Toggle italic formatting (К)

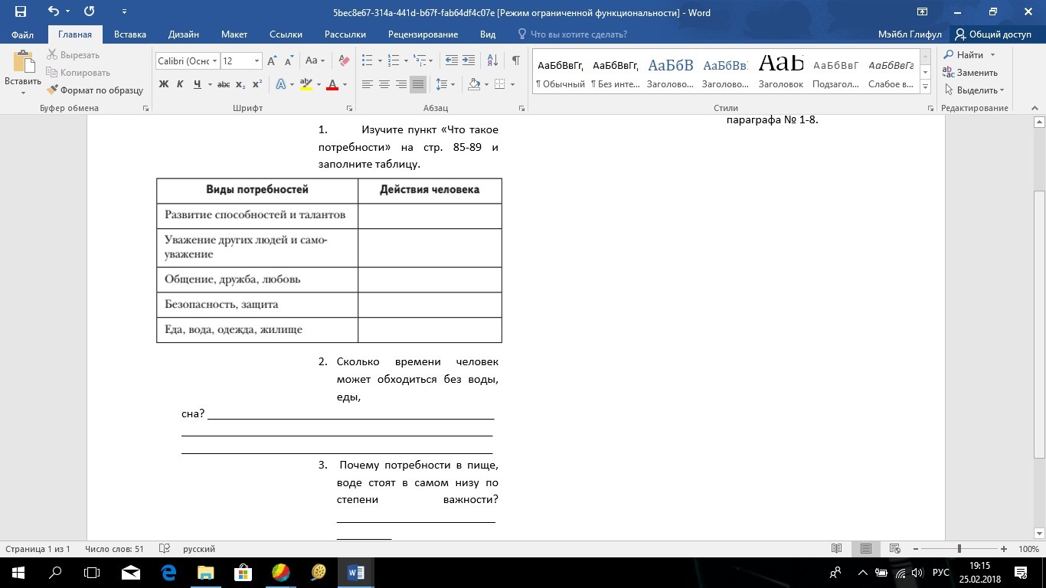click(x=181, y=84)
